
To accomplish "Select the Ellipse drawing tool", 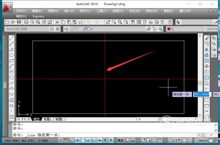I will (12, 88).
